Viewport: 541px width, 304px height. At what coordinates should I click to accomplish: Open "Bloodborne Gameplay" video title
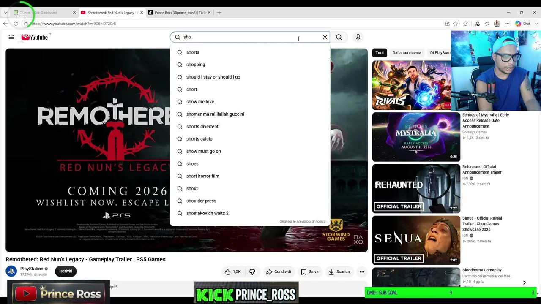482,270
